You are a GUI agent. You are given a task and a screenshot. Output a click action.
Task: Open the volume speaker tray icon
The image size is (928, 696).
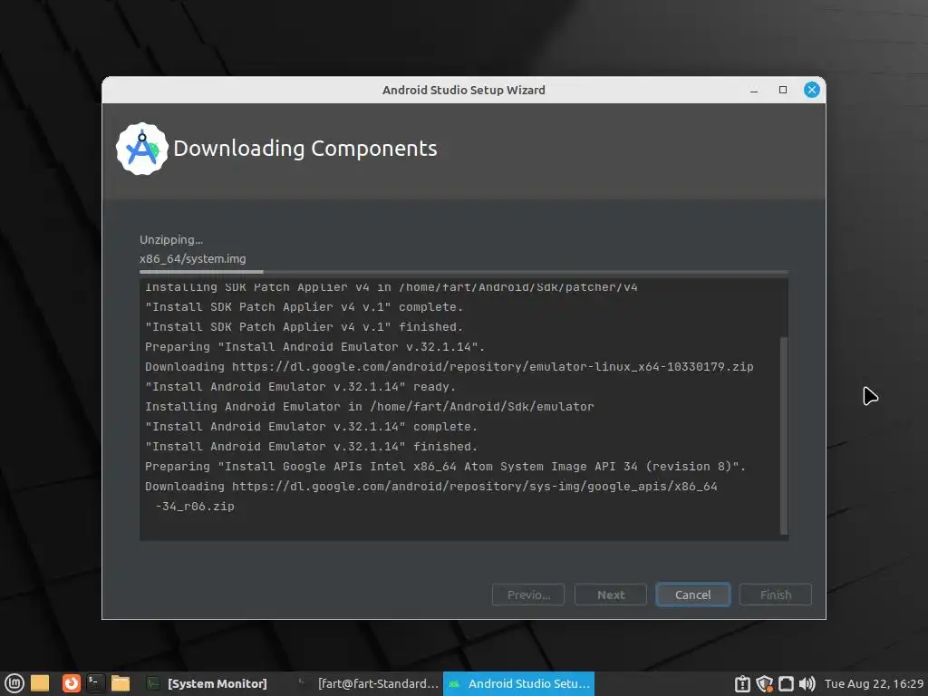point(807,684)
